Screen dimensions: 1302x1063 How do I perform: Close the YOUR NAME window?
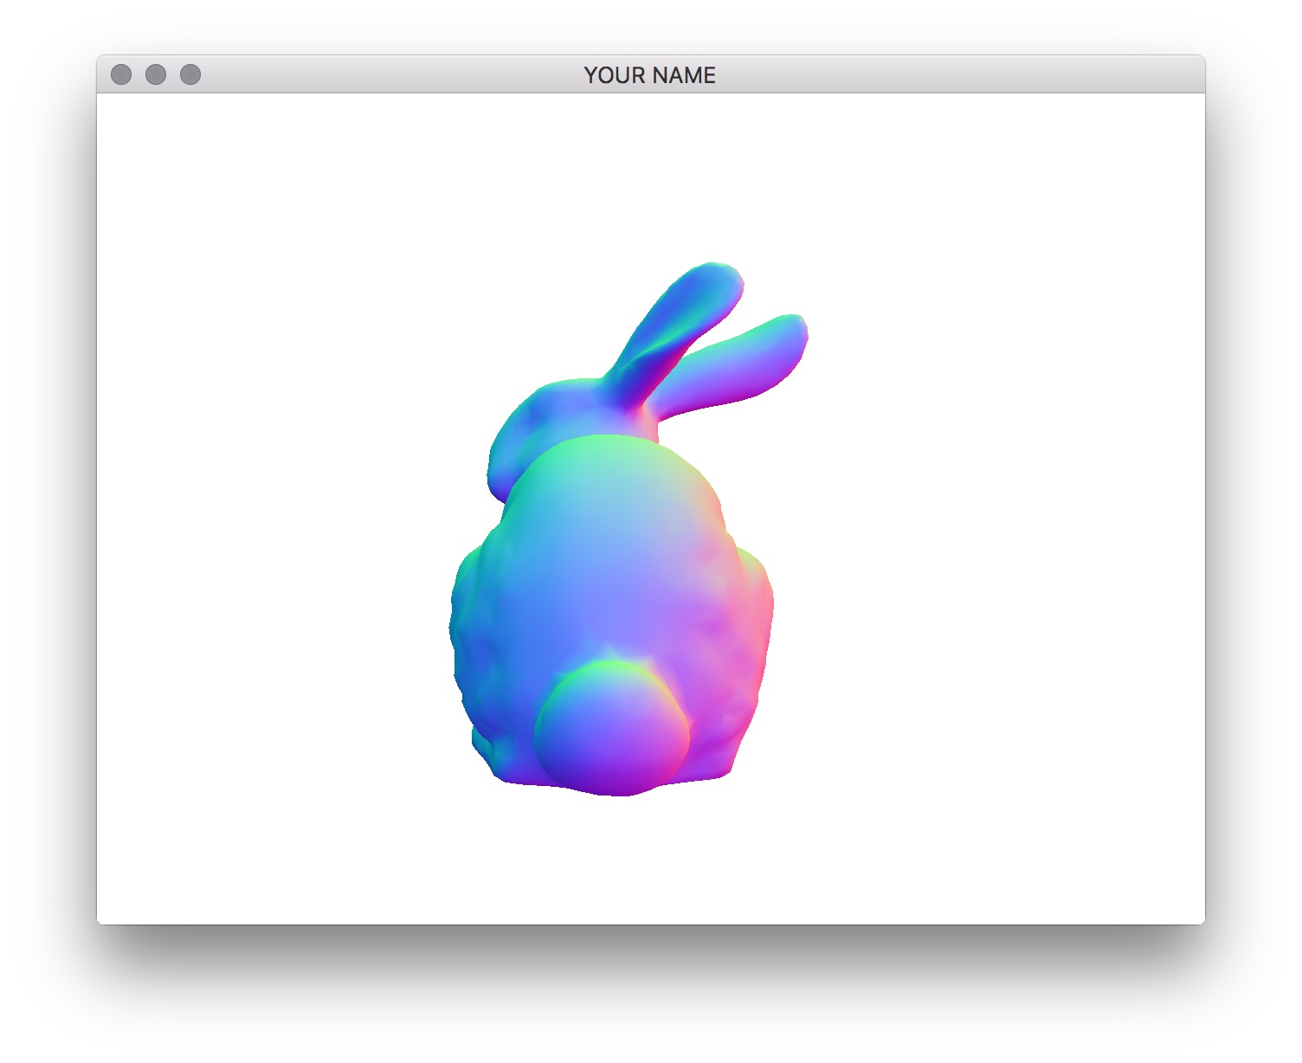click(x=121, y=74)
